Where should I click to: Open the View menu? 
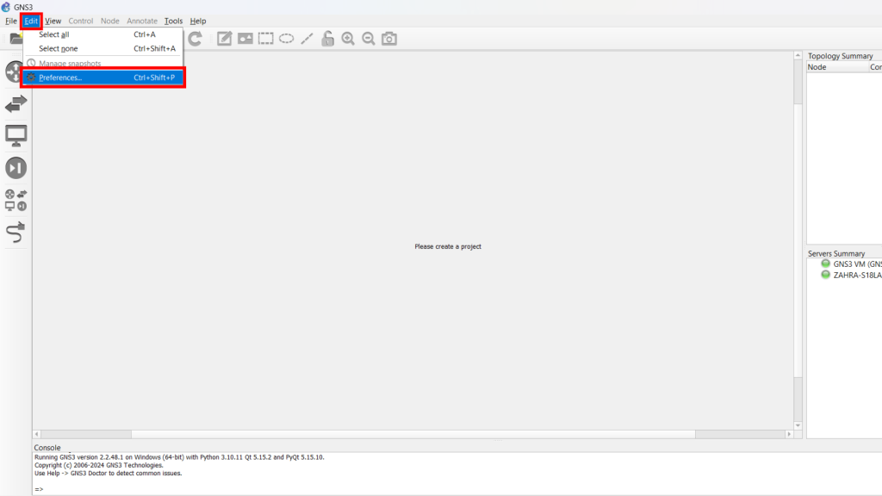pos(53,21)
